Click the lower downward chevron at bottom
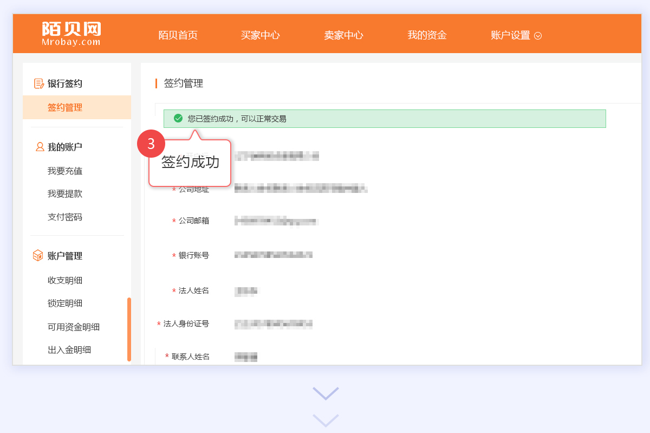650x433 pixels. pyautogui.click(x=326, y=421)
